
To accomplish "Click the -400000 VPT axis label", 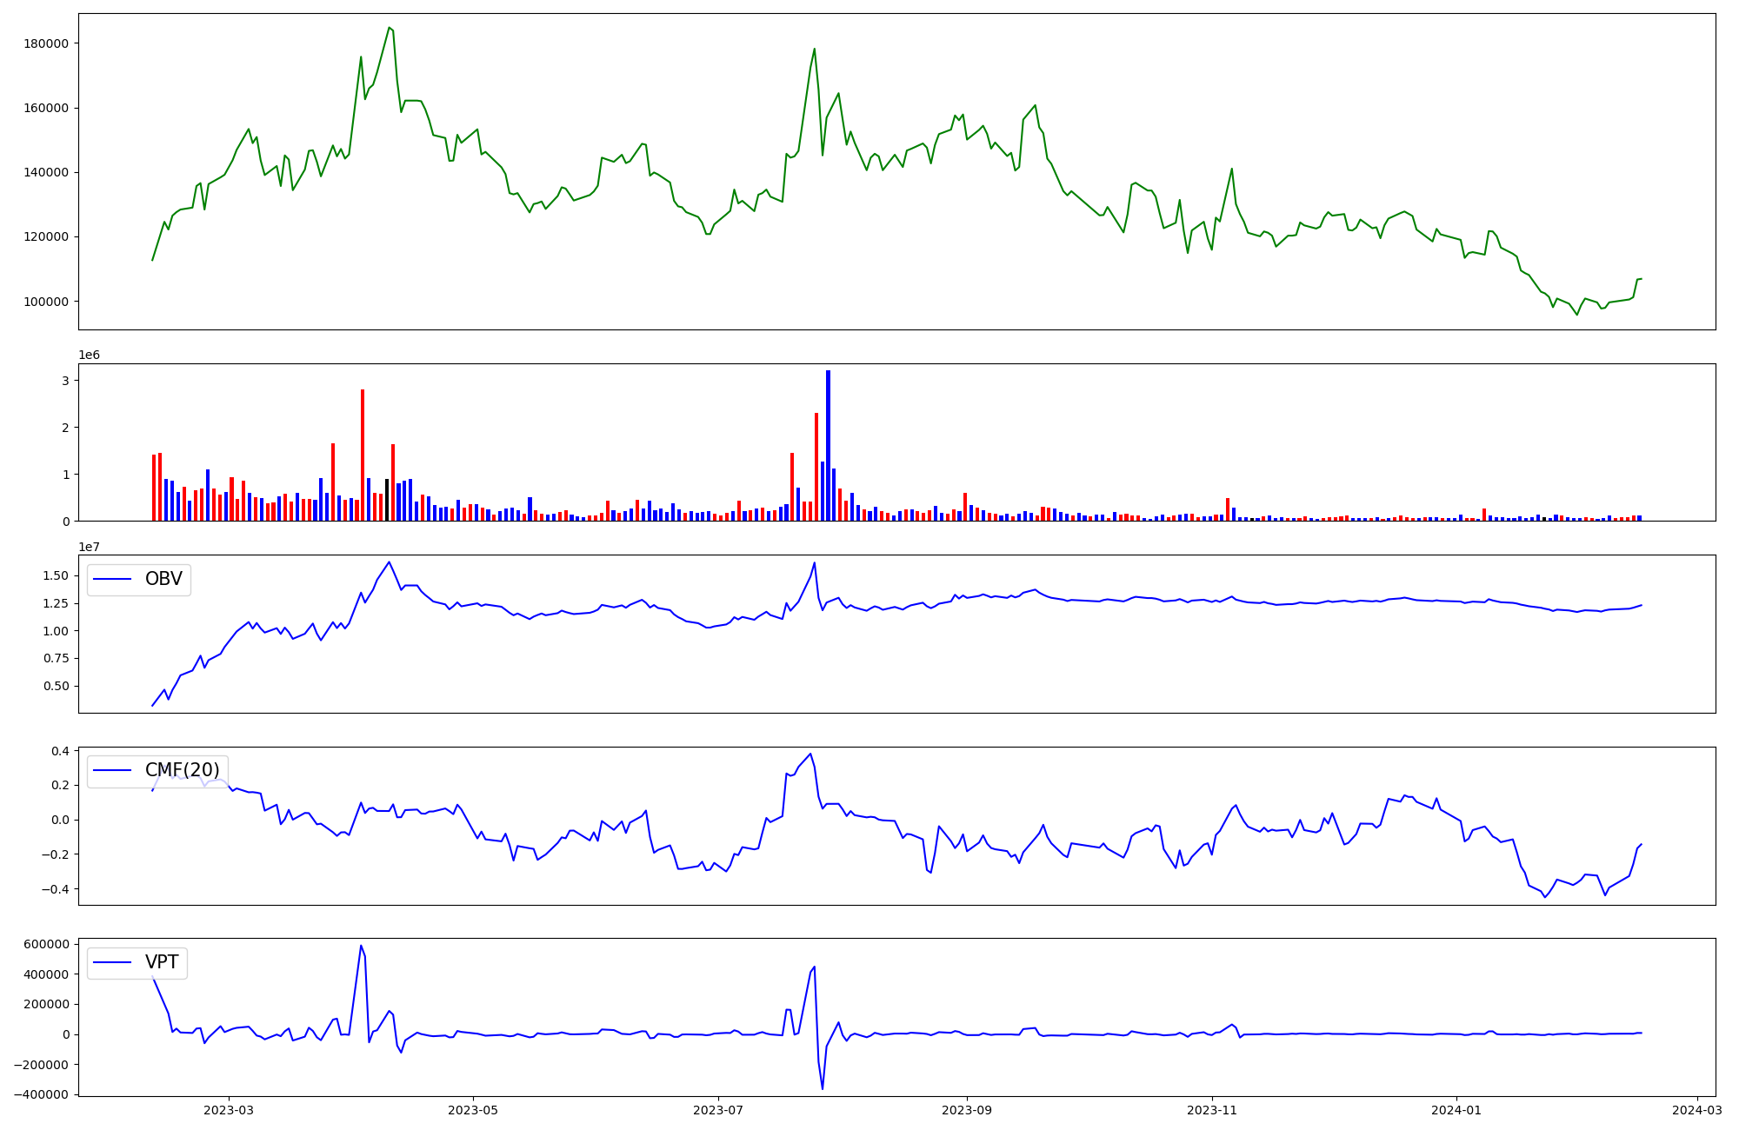I will (x=43, y=1094).
